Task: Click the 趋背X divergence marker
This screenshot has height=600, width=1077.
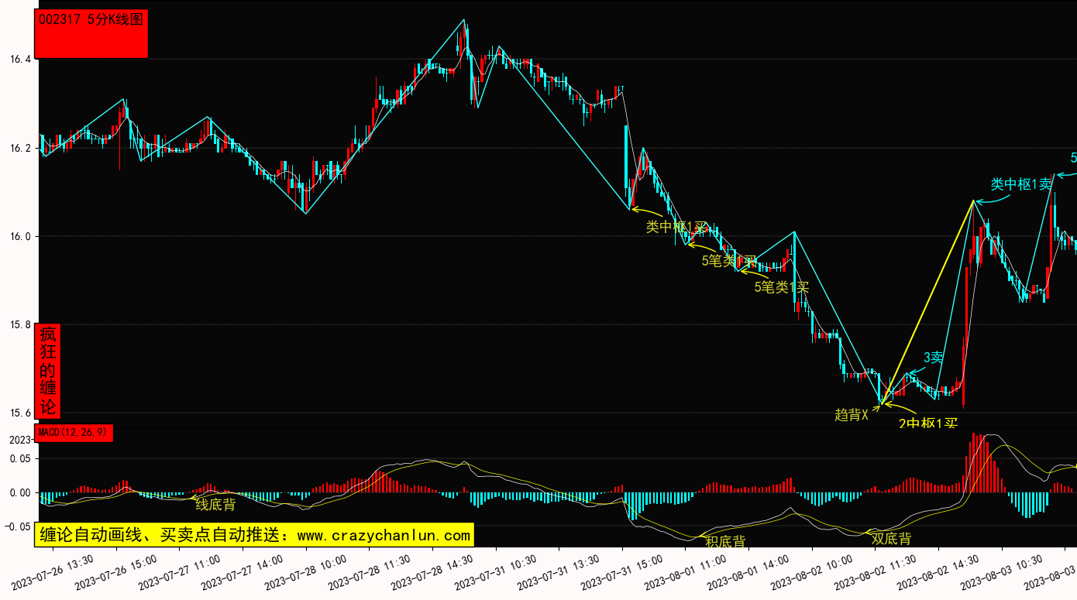Action: coord(851,415)
